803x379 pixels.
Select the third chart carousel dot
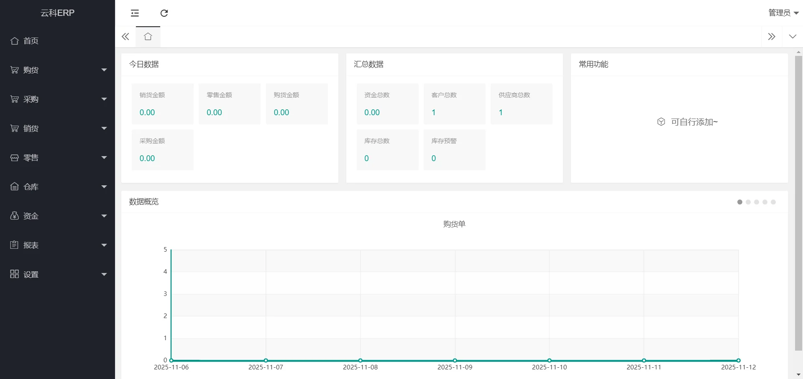pyautogui.click(x=757, y=202)
